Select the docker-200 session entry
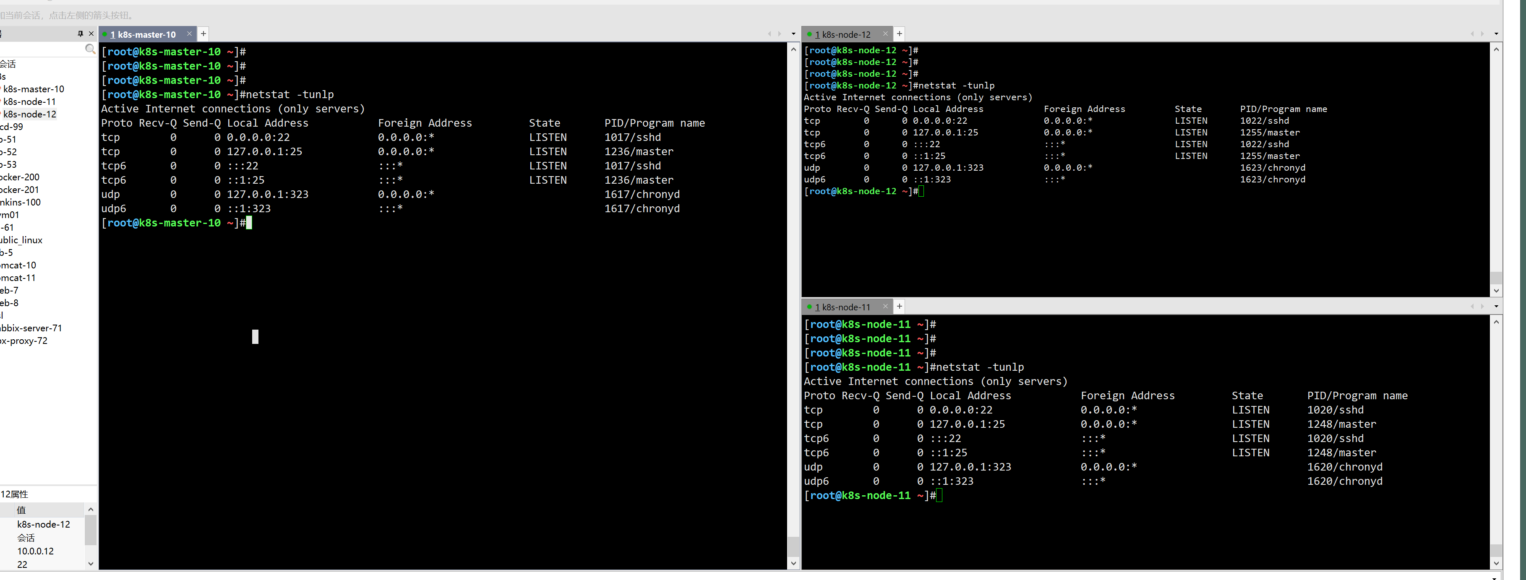The height and width of the screenshot is (580, 1526). tap(20, 177)
